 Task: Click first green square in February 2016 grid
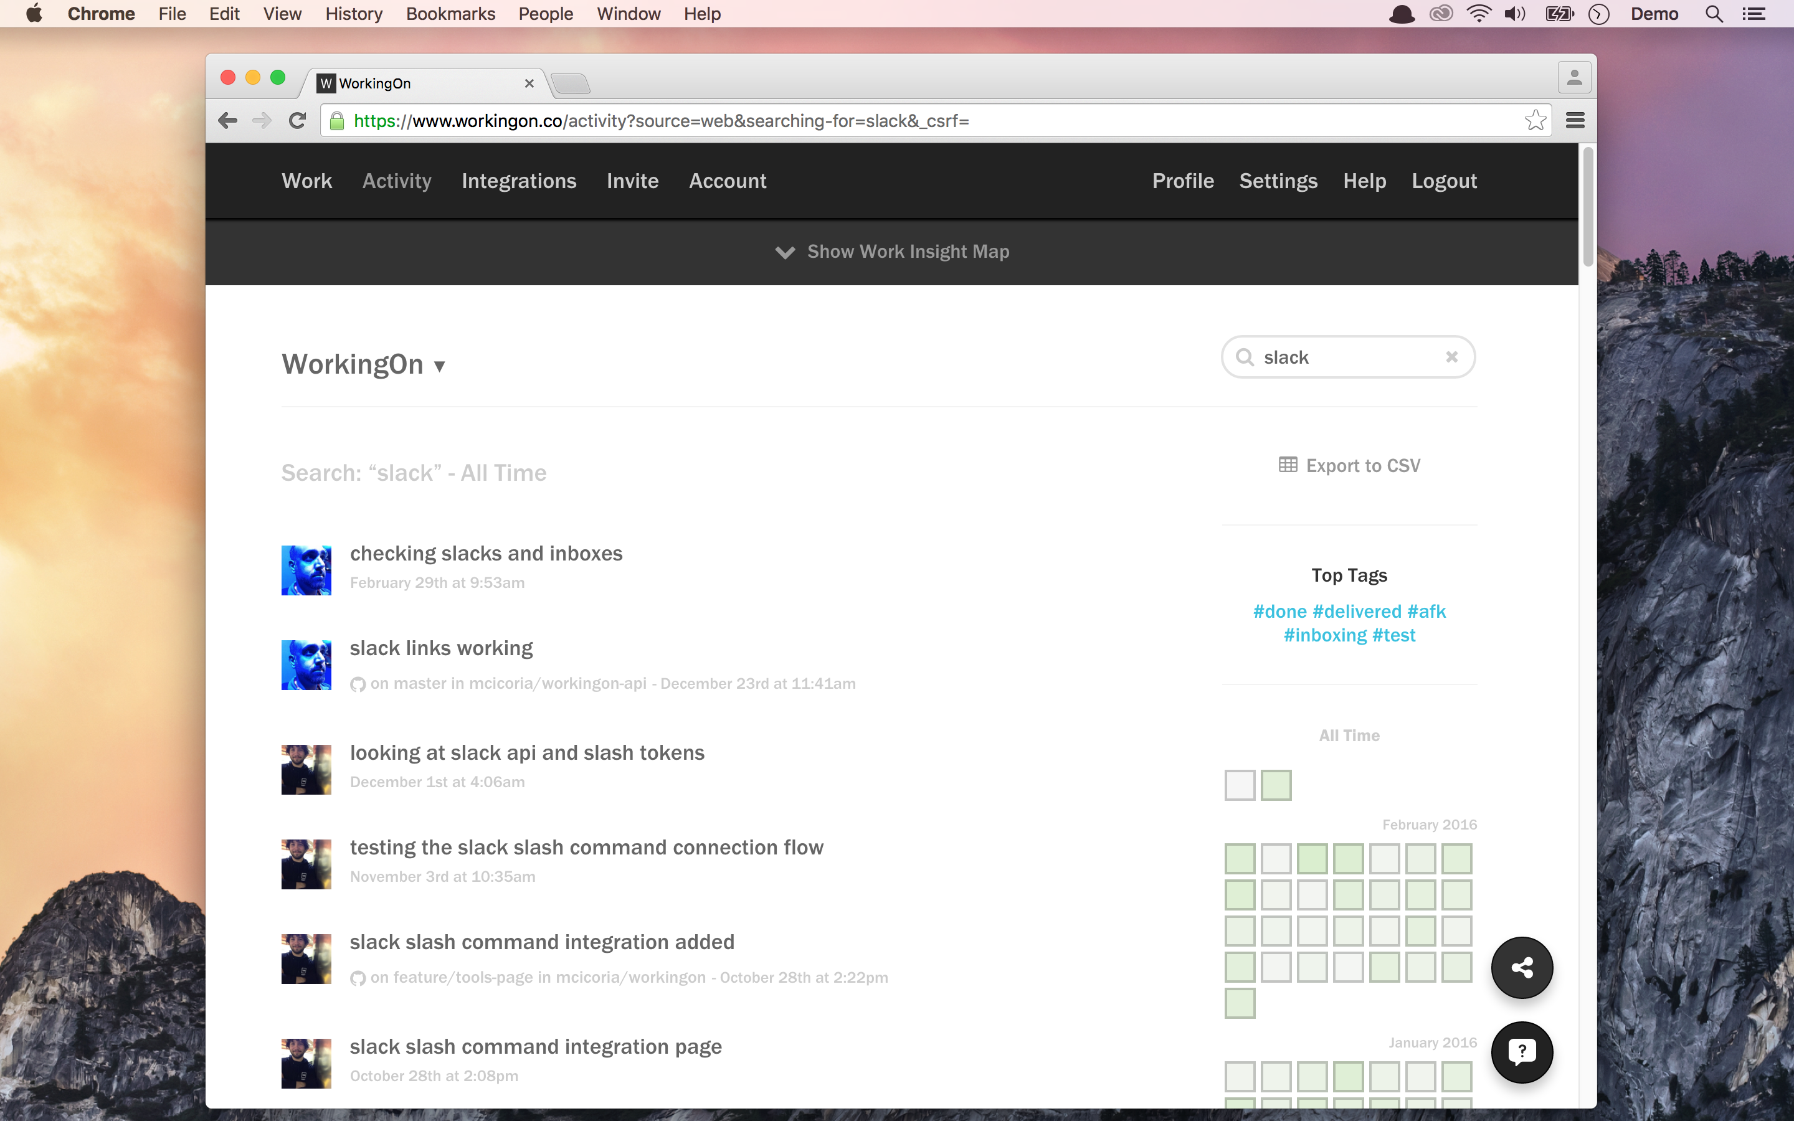[x=1240, y=859]
